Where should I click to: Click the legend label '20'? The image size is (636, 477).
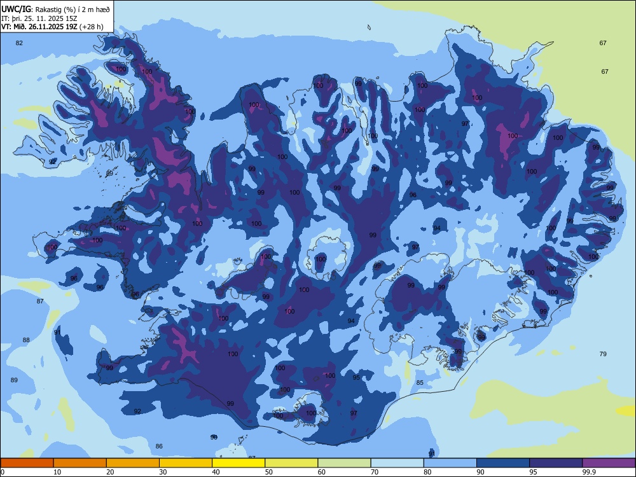(110, 472)
